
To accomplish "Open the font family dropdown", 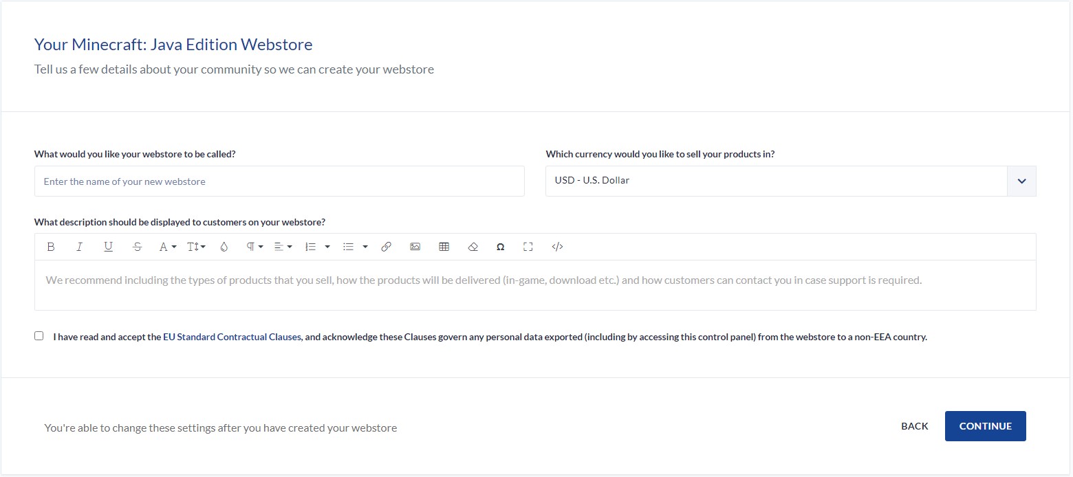I will click(168, 247).
